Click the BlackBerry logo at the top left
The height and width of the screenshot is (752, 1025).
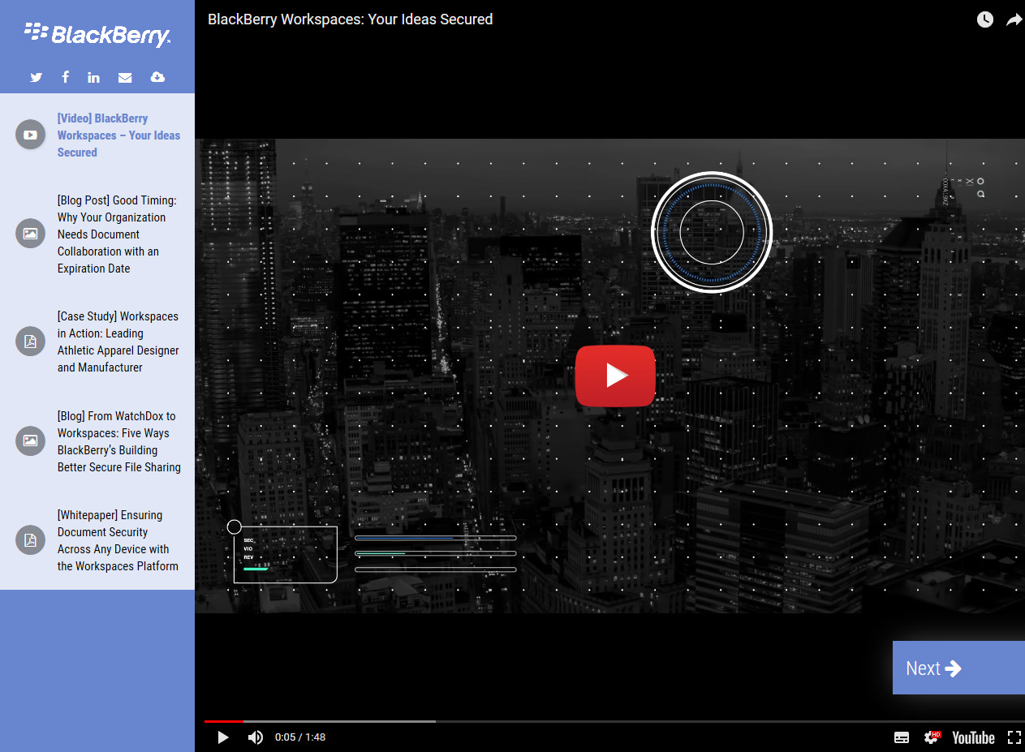(x=97, y=34)
